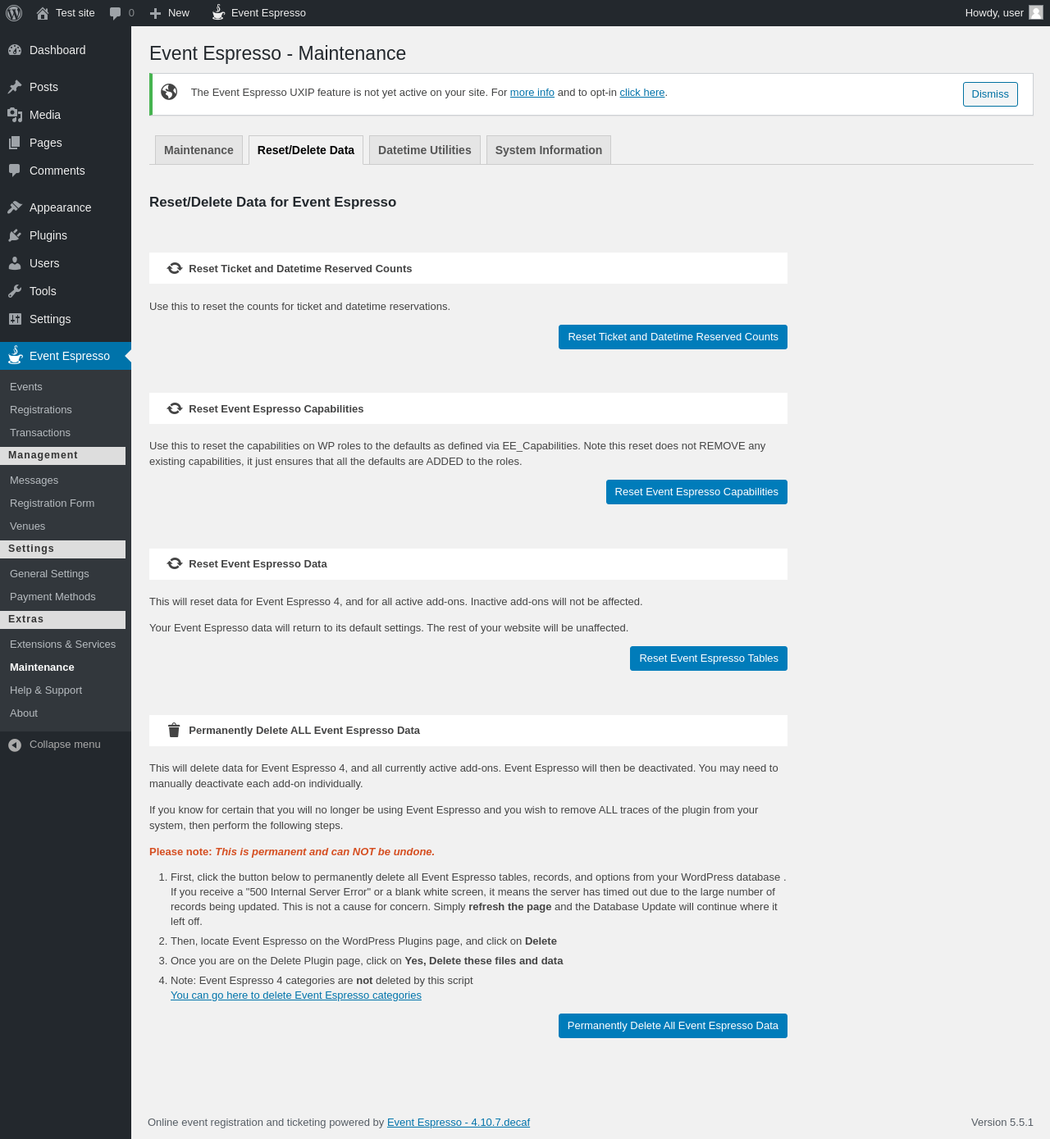
Task: Click the Media icon in sidebar
Action: [15, 115]
